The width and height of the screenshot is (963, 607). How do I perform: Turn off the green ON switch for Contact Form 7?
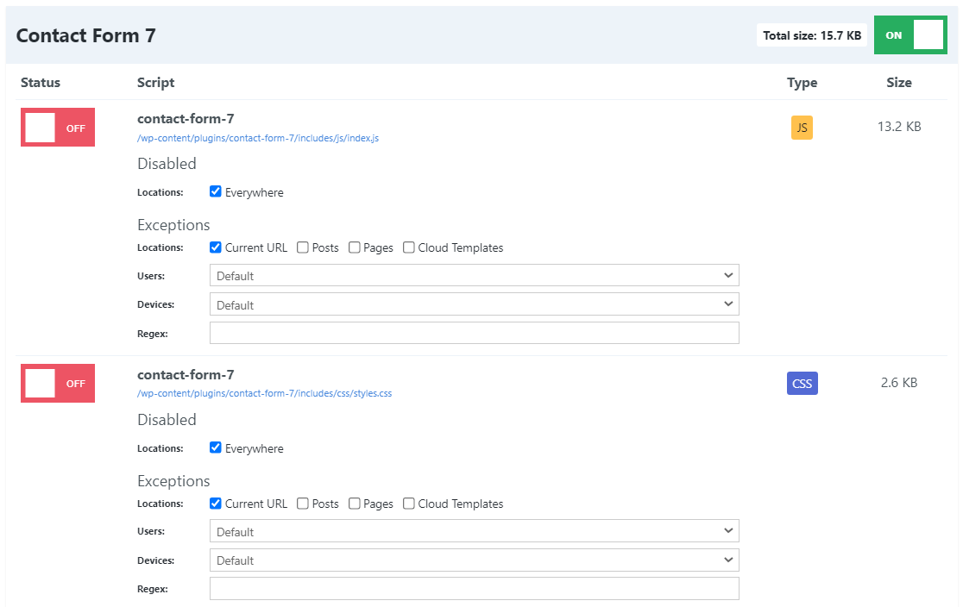[x=910, y=35]
